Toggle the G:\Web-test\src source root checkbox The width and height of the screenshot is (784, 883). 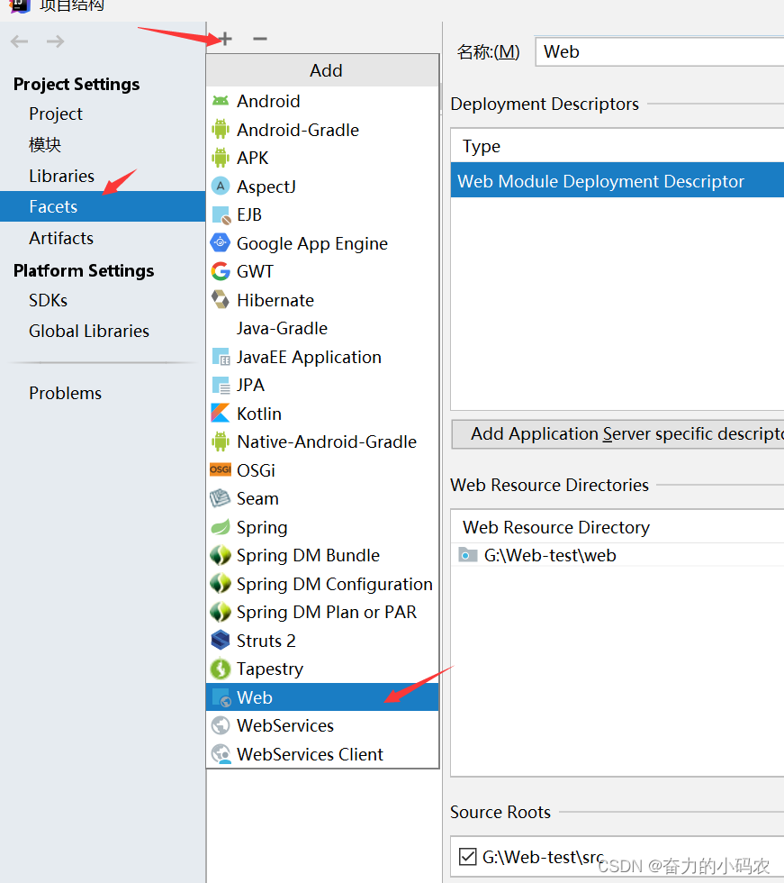tap(467, 856)
